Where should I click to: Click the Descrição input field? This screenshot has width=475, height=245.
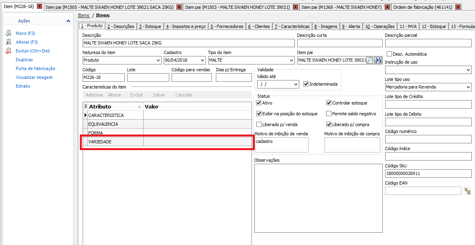click(x=189, y=43)
